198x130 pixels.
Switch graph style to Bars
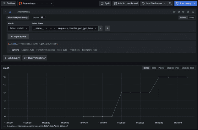point(154,68)
